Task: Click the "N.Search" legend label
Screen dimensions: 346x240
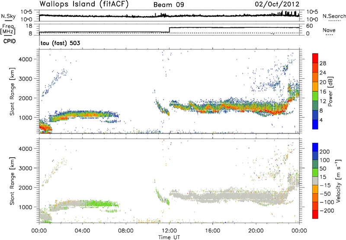Action: (334, 16)
